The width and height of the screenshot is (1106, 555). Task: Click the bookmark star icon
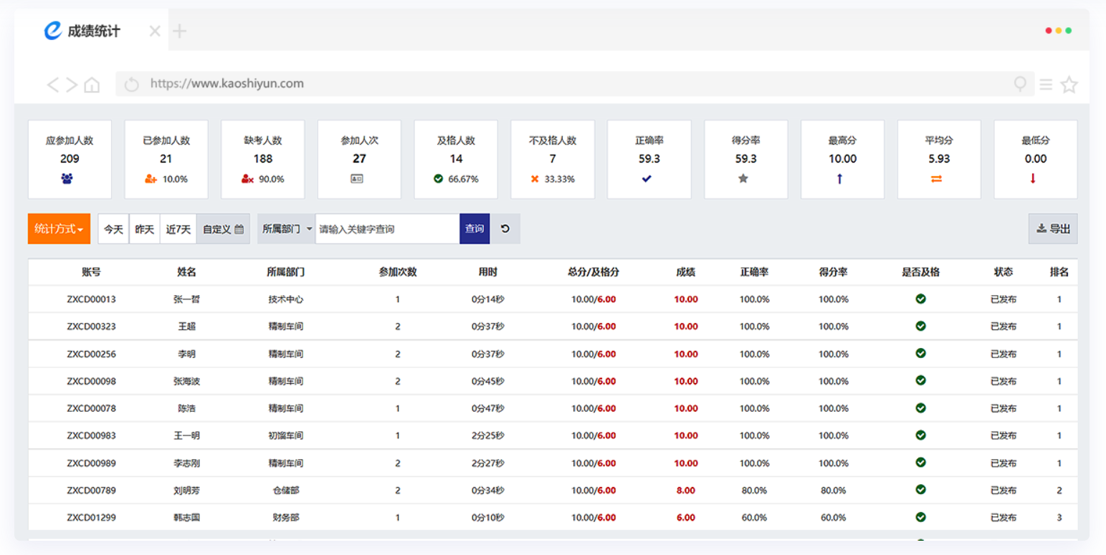[x=1069, y=85]
